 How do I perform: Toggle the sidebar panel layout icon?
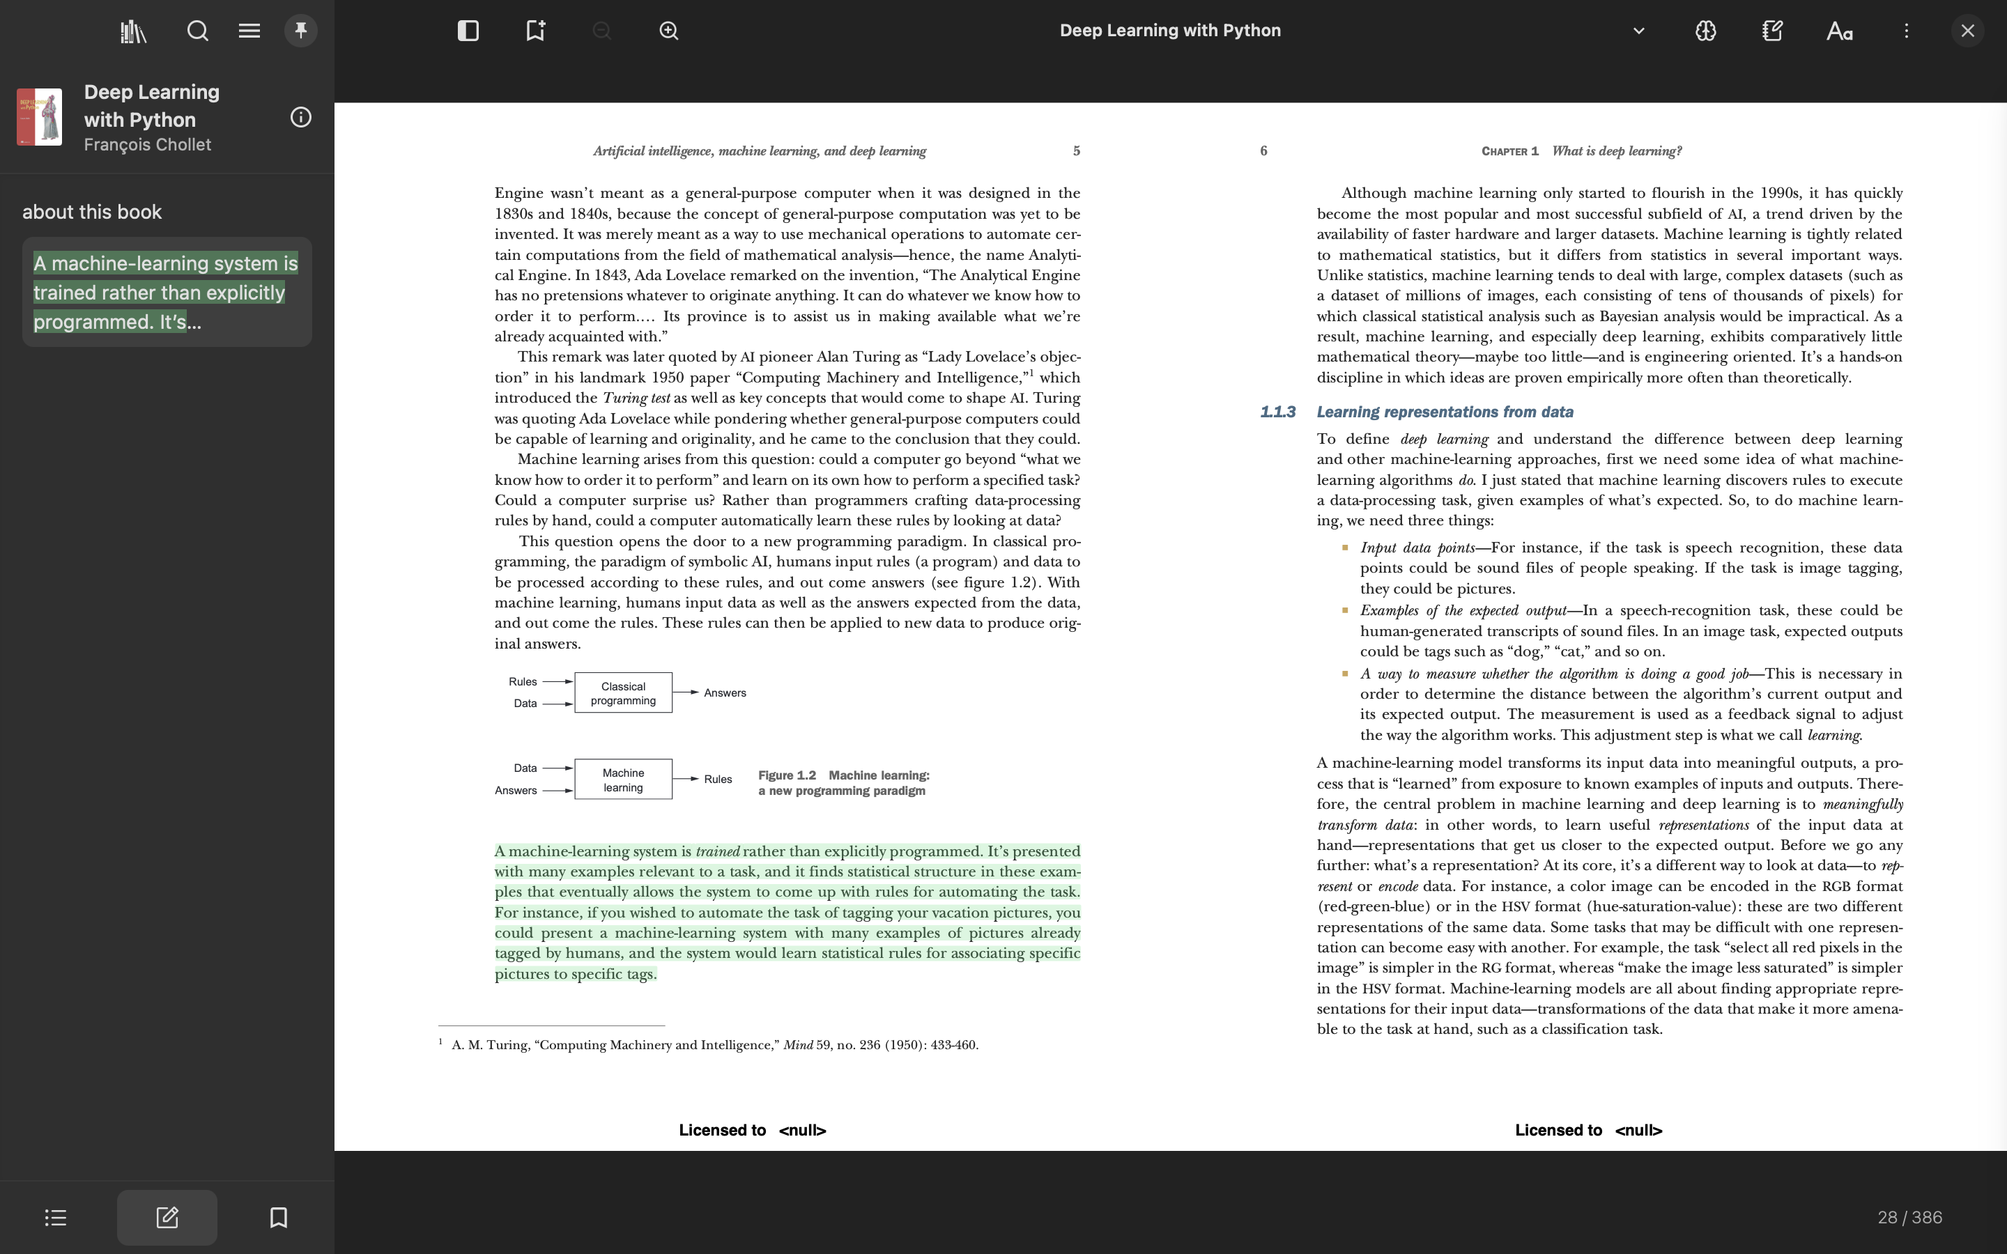click(x=468, y=31)
